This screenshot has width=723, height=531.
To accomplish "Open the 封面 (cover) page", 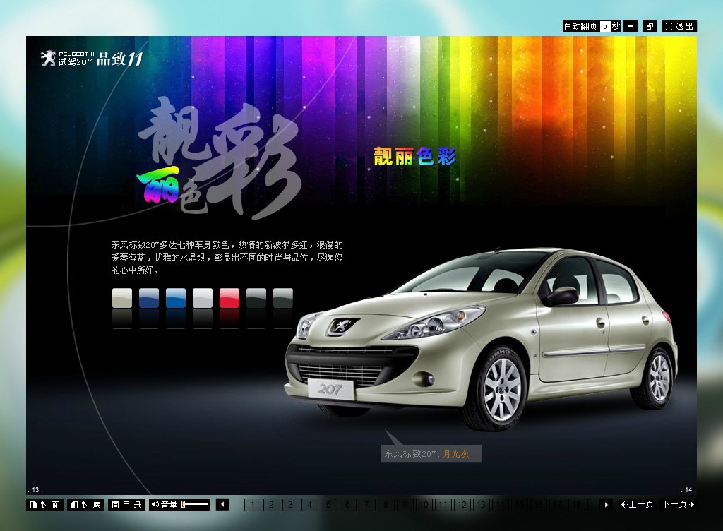I will coord(45,505).
